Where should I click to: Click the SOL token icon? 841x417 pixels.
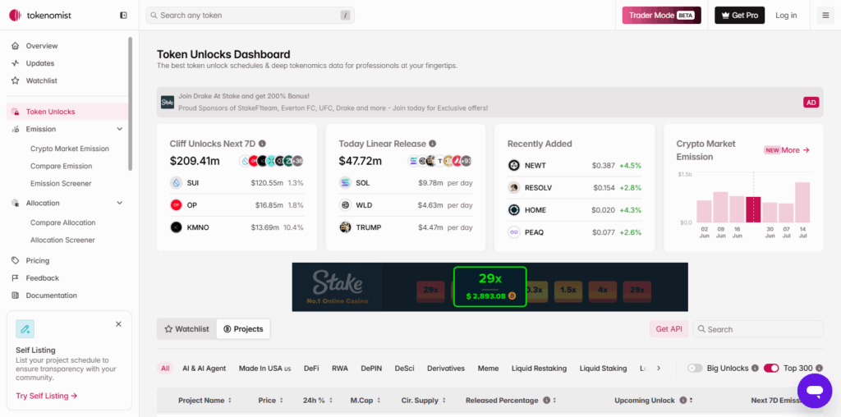(x=346, y=183)
